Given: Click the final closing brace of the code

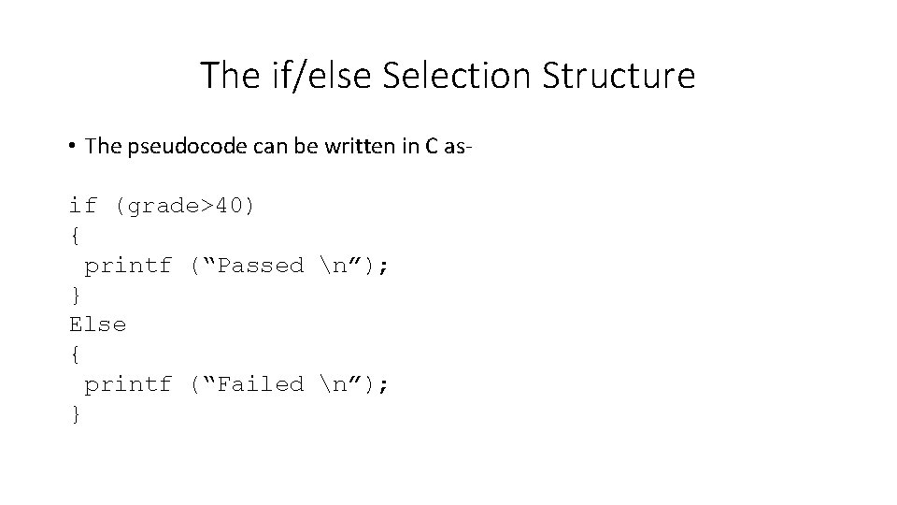Looking at the screenshot, I should pos(75,414).
